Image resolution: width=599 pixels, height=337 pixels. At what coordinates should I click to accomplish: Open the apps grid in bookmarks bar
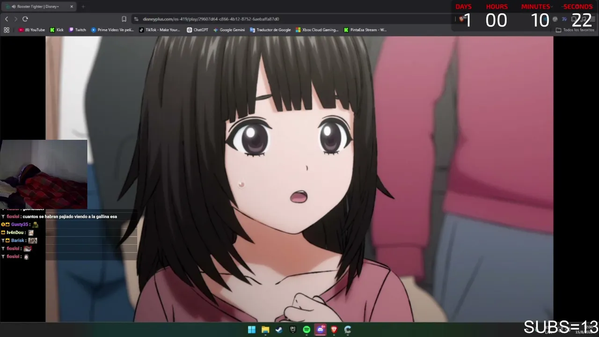click(7, 30)
